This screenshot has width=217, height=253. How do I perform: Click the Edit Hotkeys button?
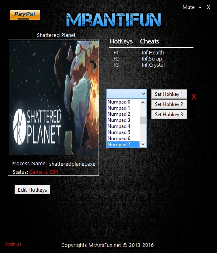coord(32,190)
